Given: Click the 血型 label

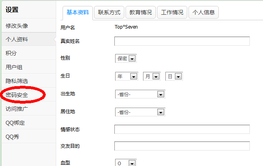Looking at the screenshot, I should click(65, 163).
